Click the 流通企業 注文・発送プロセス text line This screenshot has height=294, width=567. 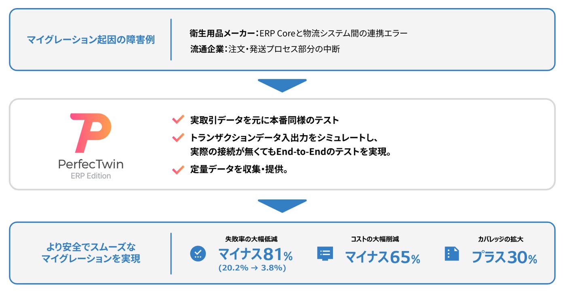pyautogui.click(x=265, y=49)
